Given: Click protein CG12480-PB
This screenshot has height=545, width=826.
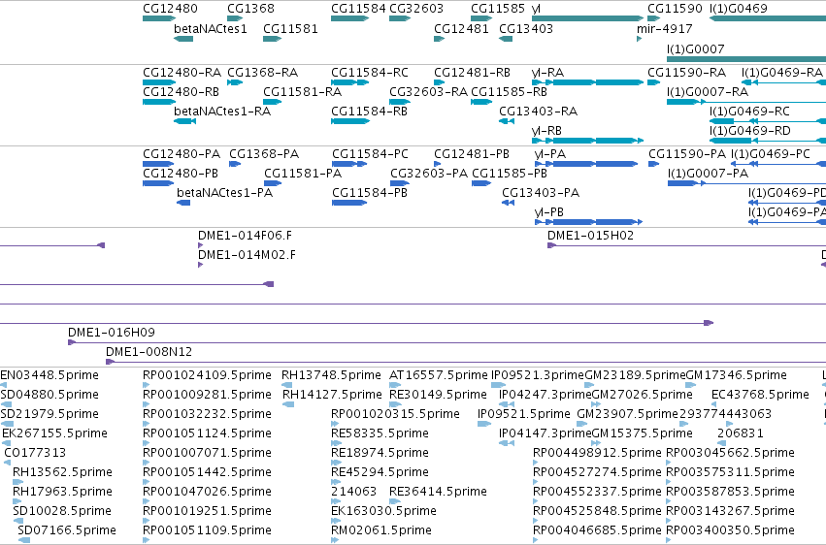Looking at the screenshot, I should pos(158,183).
